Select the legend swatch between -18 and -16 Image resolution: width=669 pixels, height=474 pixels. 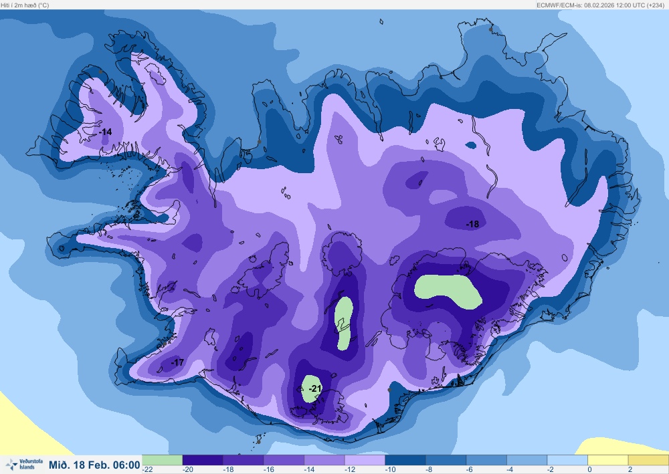pos(244,460)
